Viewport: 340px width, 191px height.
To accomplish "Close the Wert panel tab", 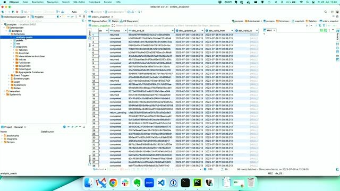I will tap(274, 30).
